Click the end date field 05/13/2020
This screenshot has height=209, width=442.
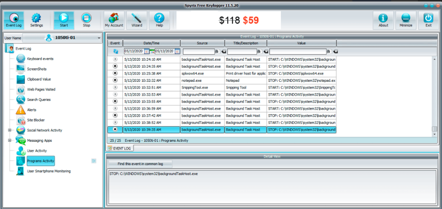tap(164, 51)
